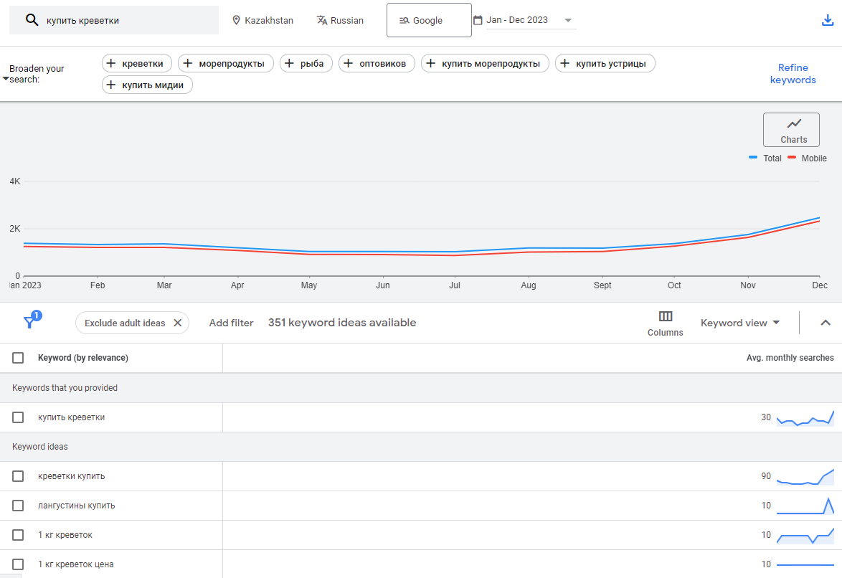The width and height of the screenshot is (842, 578).
Task: Open the Charts view button
Action: [x=791, y=130]
